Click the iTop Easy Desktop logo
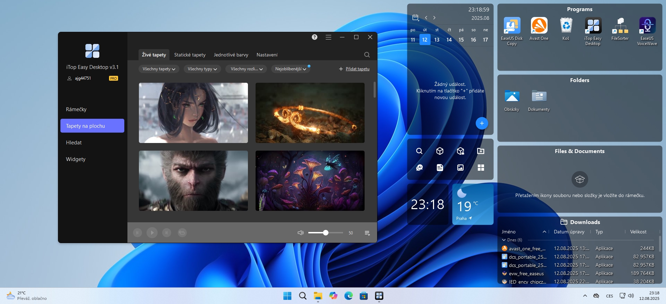The height and width of the screenshot is (304, 666). click(92, 51)
